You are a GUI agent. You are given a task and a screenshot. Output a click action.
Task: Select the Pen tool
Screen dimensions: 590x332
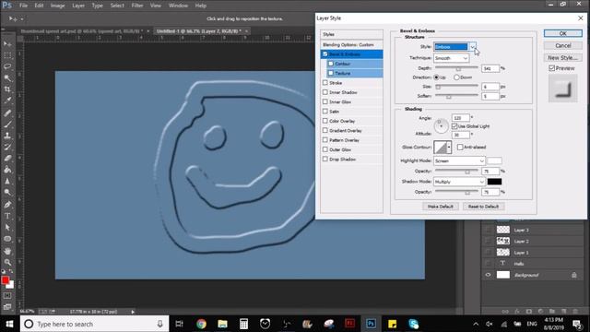(7, 205)
